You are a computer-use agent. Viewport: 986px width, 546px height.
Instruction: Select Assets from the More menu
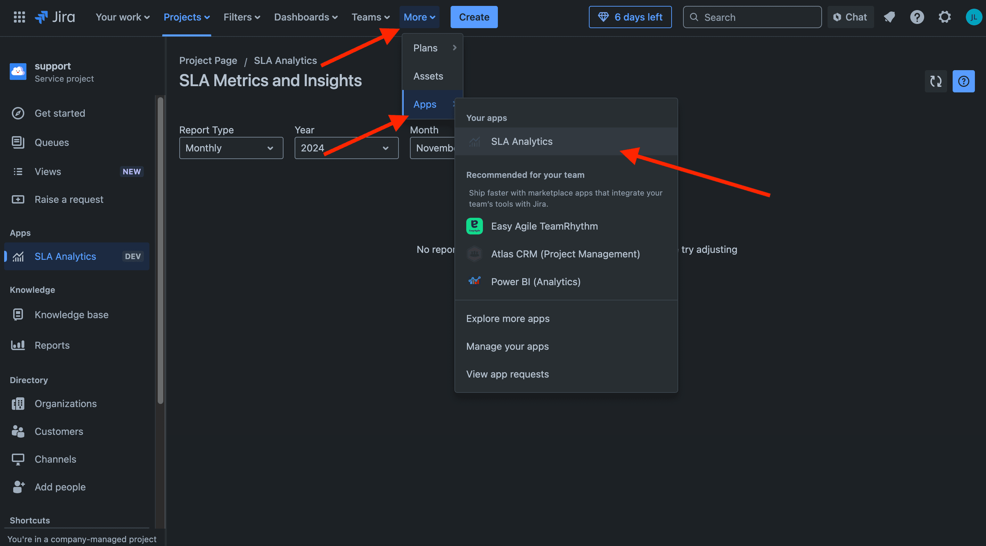(x=433, y=76)
